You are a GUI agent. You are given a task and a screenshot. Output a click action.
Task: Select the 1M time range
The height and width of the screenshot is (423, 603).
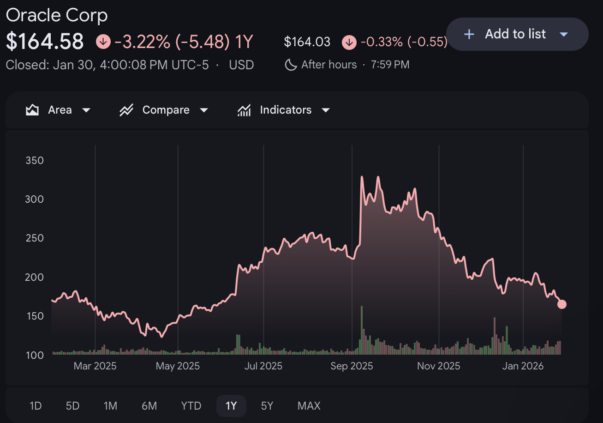pos(110,406)
